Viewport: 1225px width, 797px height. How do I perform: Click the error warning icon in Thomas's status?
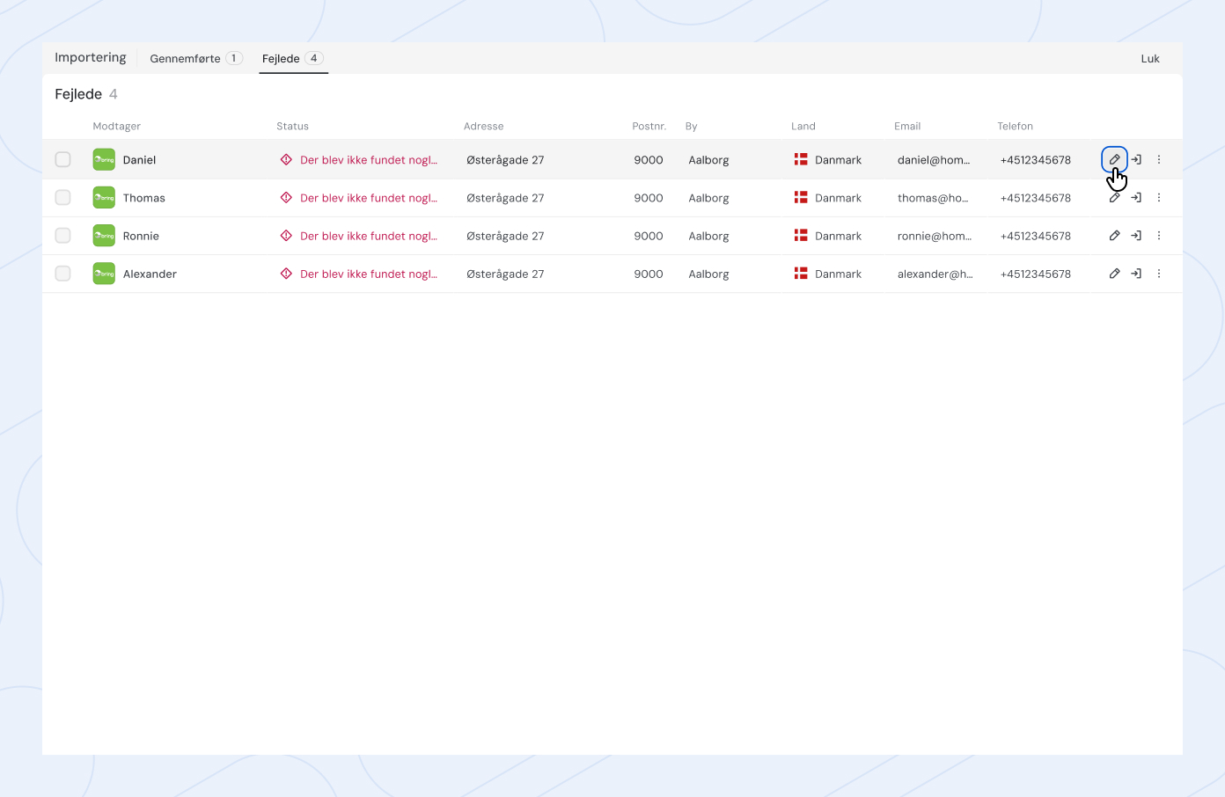286,198
